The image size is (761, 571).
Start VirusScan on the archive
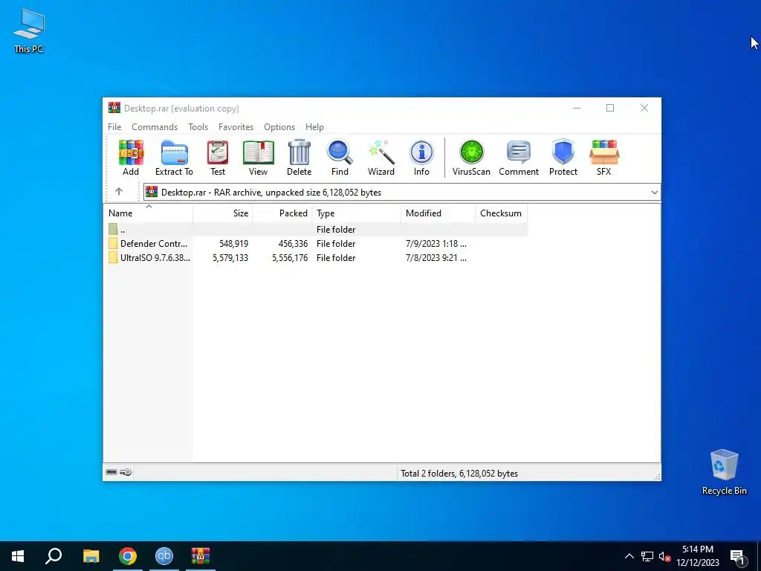point(471,158)
